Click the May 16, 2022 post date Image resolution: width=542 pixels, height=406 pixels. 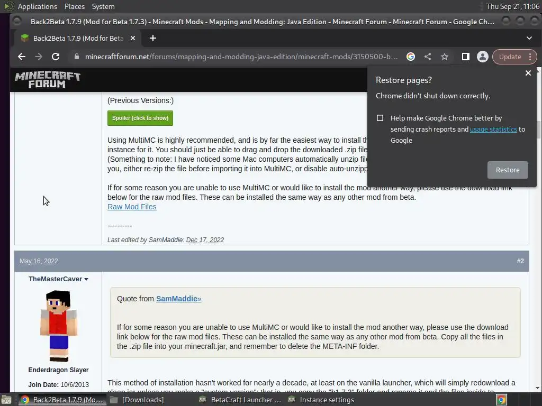click(x=39, y=261)
